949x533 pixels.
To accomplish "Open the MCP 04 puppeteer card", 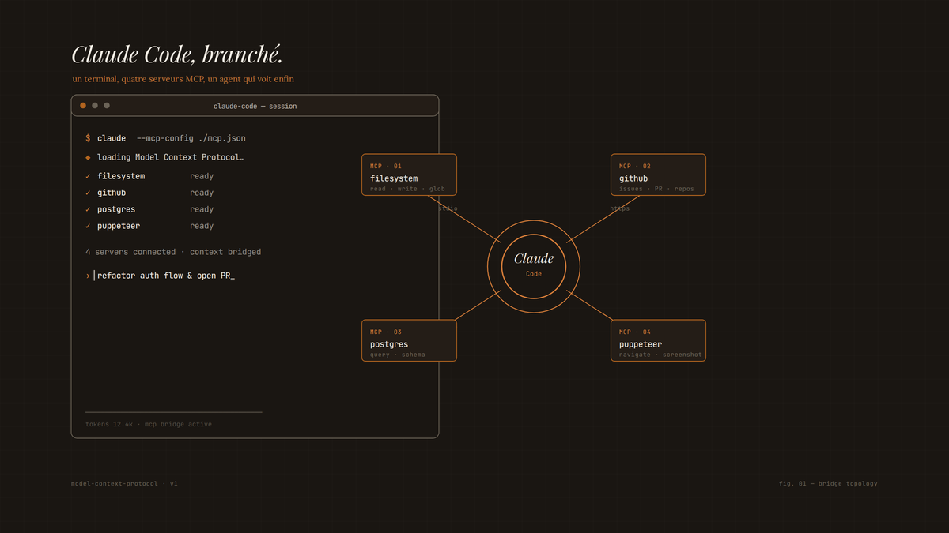I will 658,340.
